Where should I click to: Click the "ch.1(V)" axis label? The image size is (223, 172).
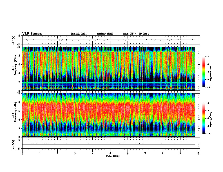click(14, 40)
